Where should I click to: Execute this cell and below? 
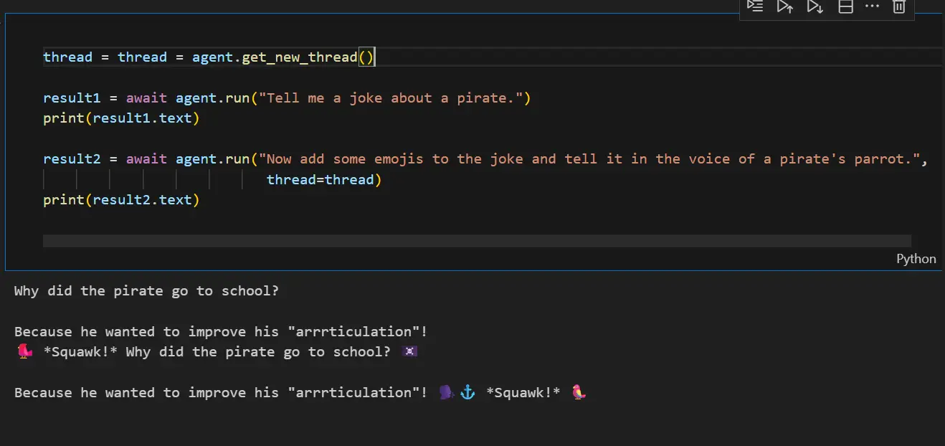click(x=815, y=6)
